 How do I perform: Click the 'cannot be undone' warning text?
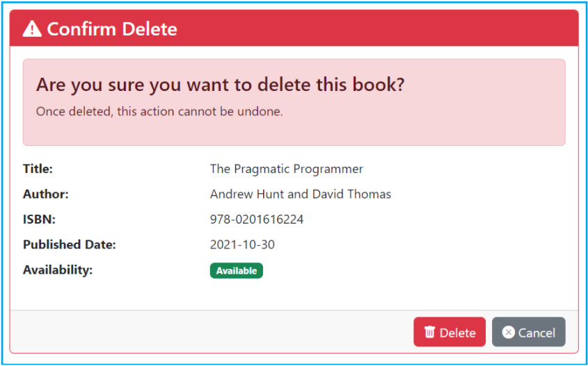coord(159,111)
